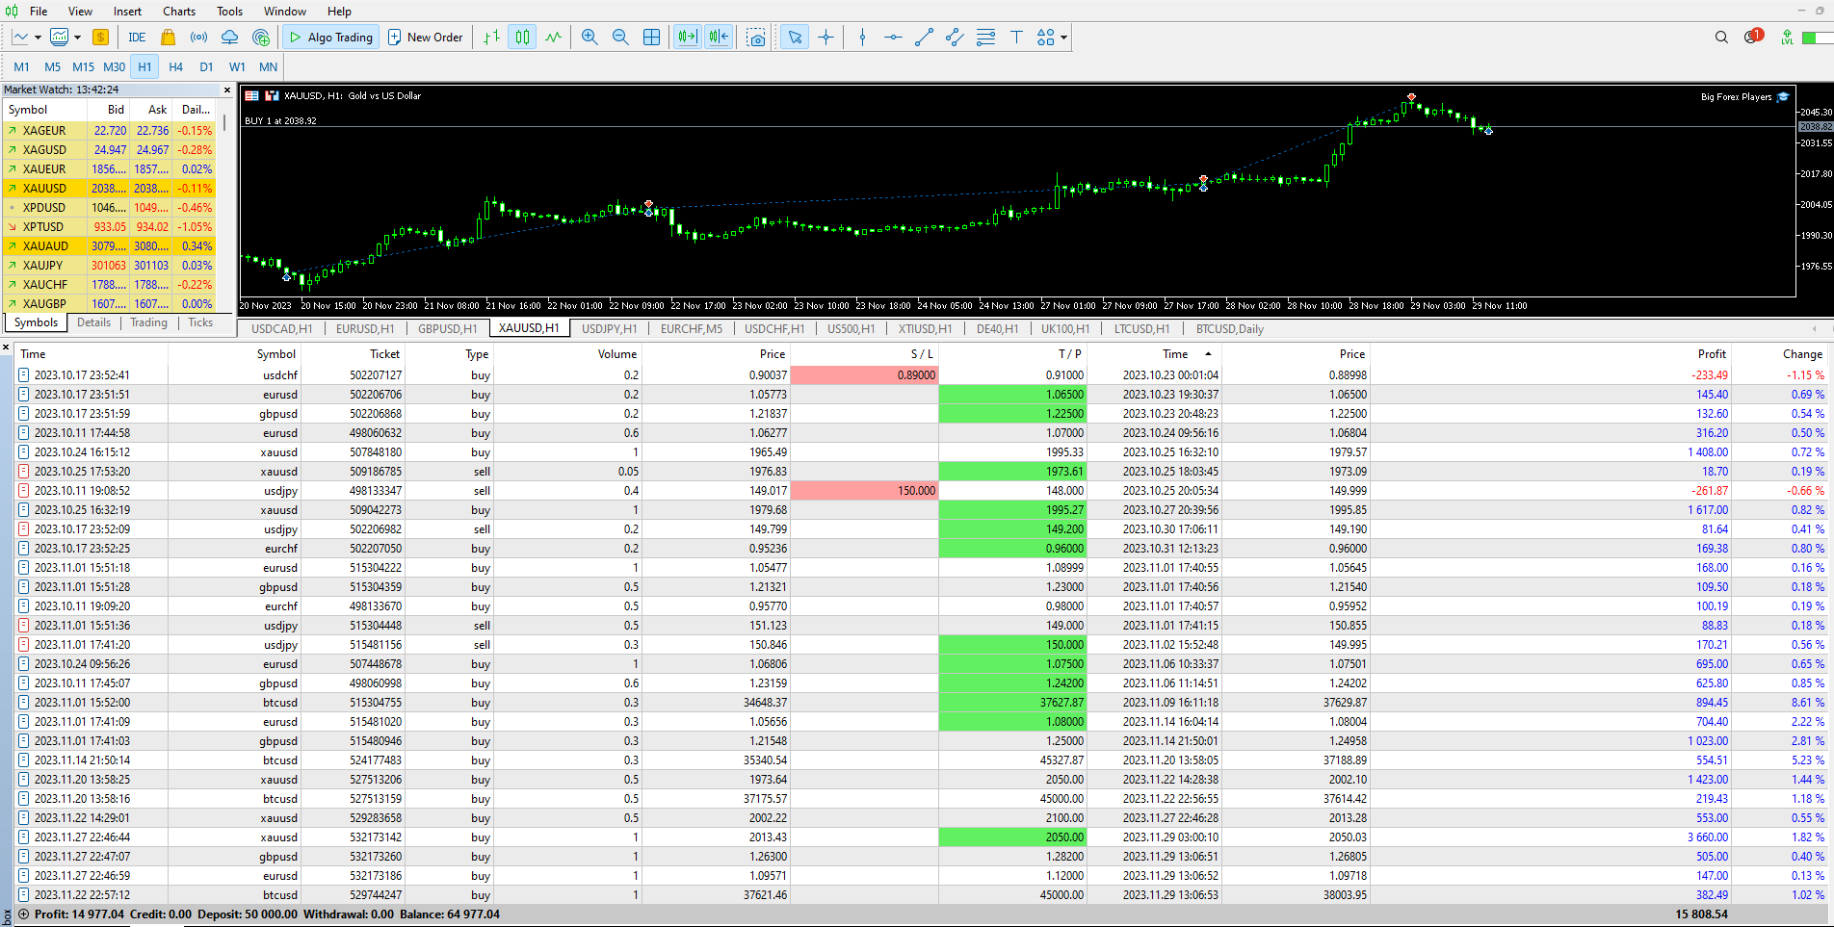1834x927 pixels.
Task: Select the crosshair tool
Action: tap(825, 38)
